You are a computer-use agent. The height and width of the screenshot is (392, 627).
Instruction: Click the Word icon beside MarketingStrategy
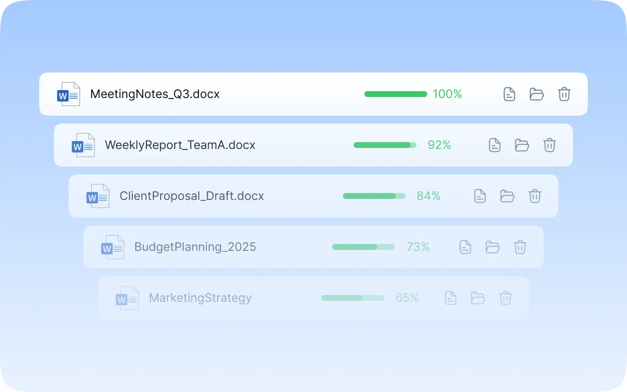tap(127, 298)
